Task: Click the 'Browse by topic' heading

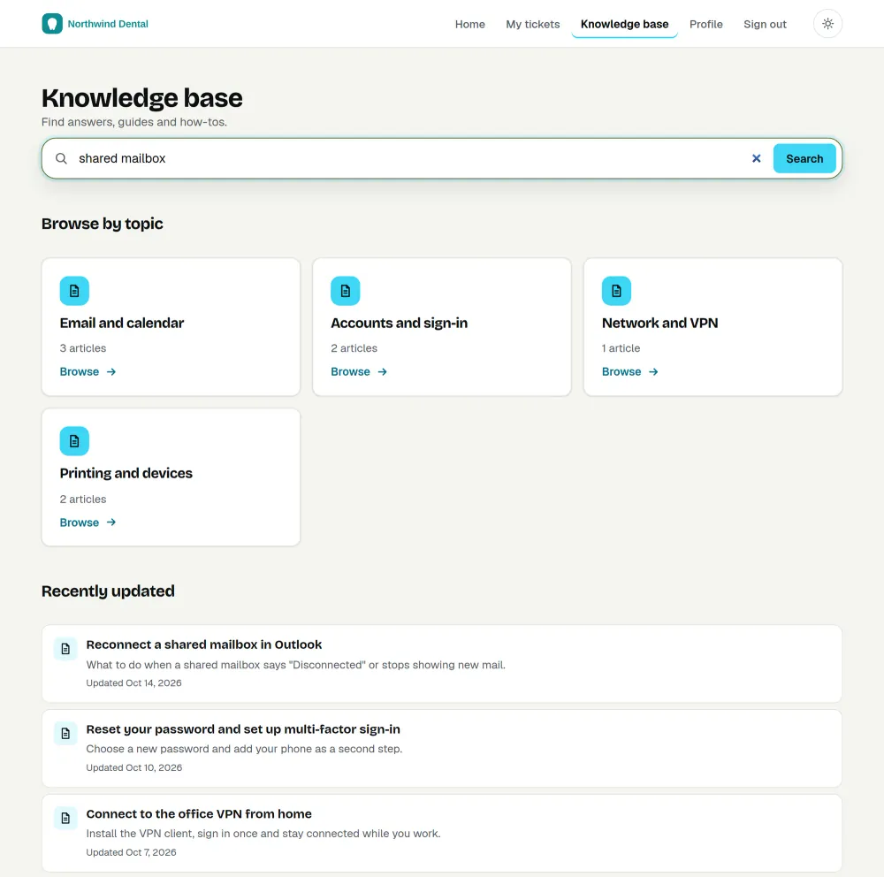Action: [102, 224]
